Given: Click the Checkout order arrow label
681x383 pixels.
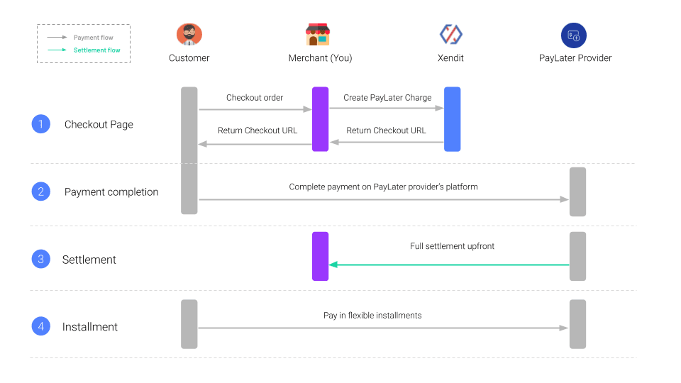Looking at the screenshot, I should pyautogui.click(x=255, y=98).
